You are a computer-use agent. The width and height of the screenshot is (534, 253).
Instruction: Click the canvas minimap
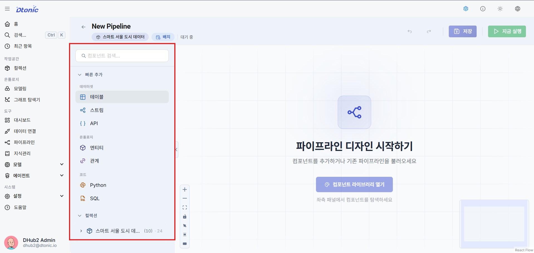click(x=494, y=224)
